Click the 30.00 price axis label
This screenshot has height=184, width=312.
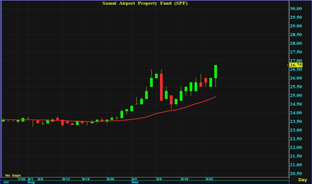(296, 9)
